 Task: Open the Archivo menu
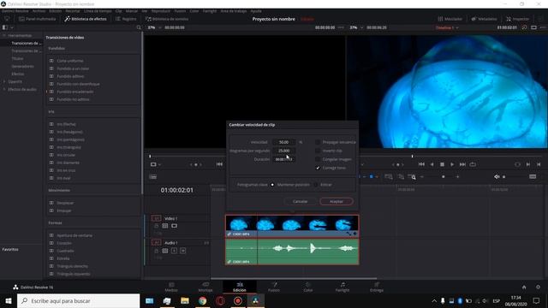[x=39, y=11]
